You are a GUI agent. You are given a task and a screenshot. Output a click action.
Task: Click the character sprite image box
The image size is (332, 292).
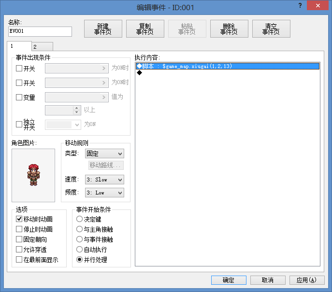[33, 175]
